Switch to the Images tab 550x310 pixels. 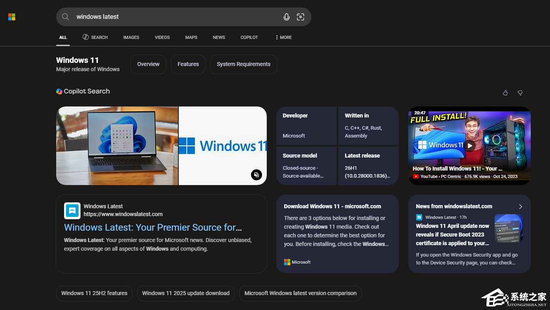tap(131, 37)
